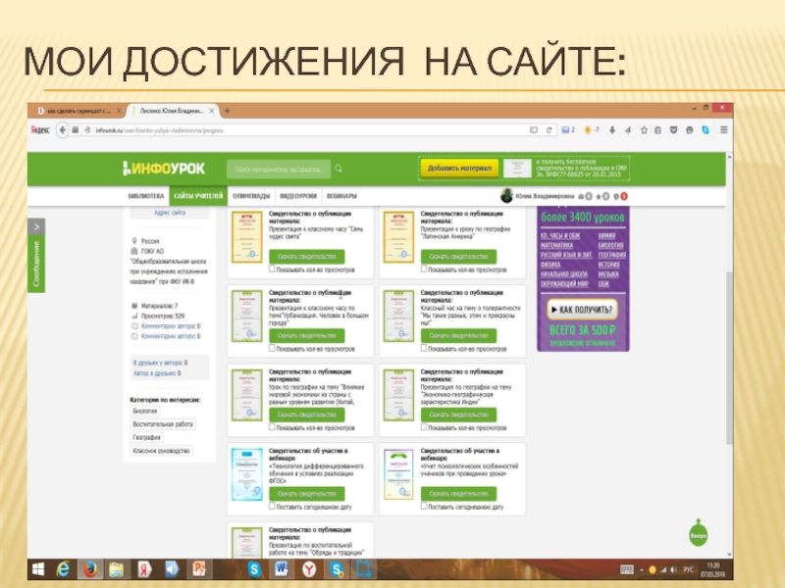Click the magnifier icon in site search
785x588 pixels.
[x=339, y=169]
